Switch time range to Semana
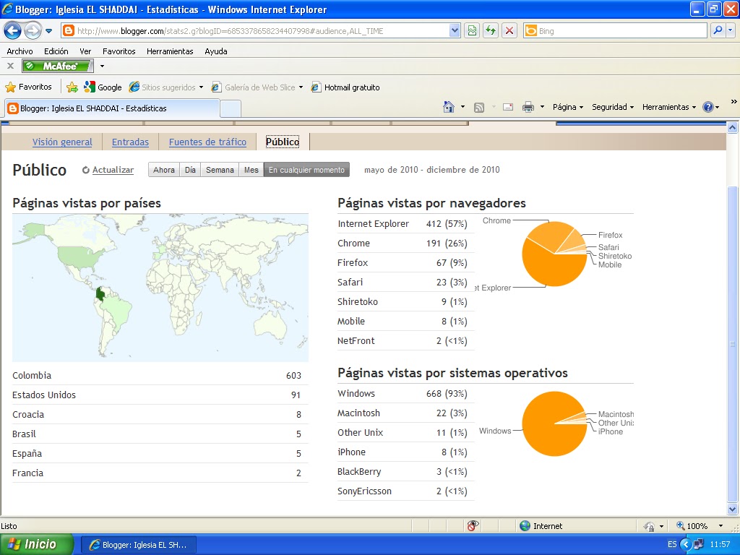This screenshot has width=740, height=555. (x=220, y=170)
